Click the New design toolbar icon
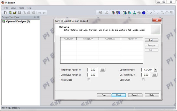This screenshot has height=111, width=177. (6, 13)
